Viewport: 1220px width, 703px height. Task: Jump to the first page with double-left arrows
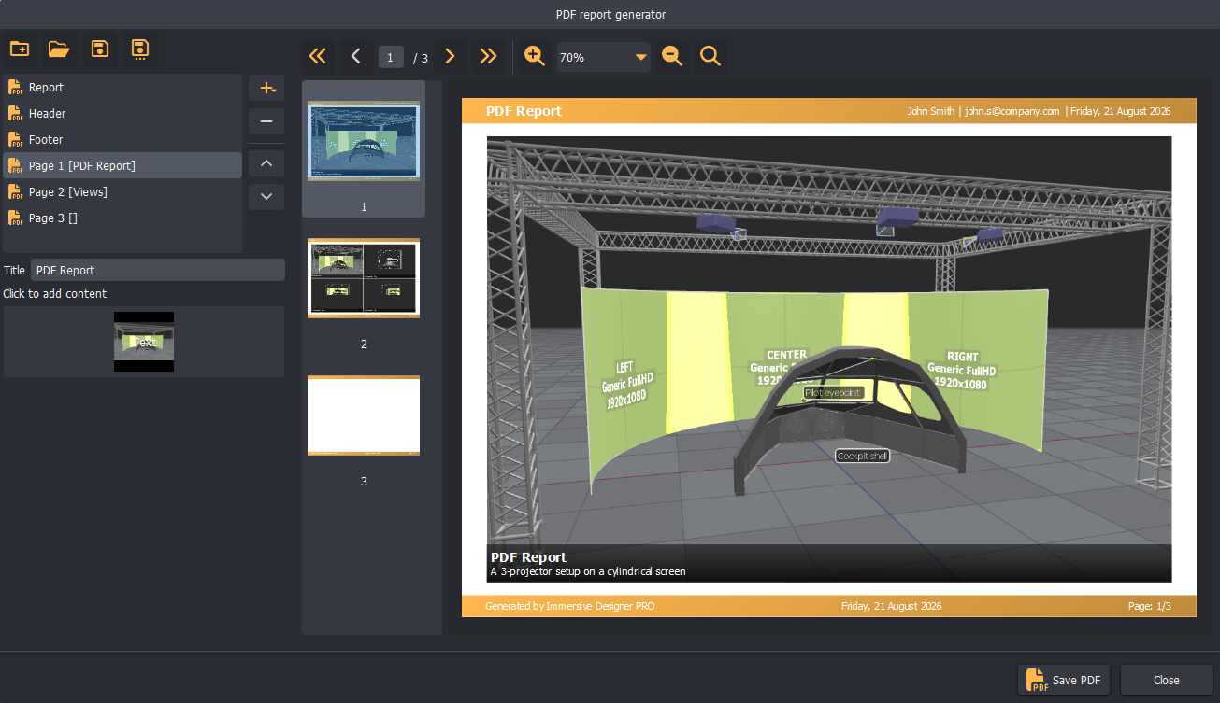318,57
